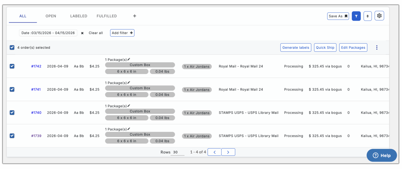
Task: Open order link #1741
Action: point(36,90)
